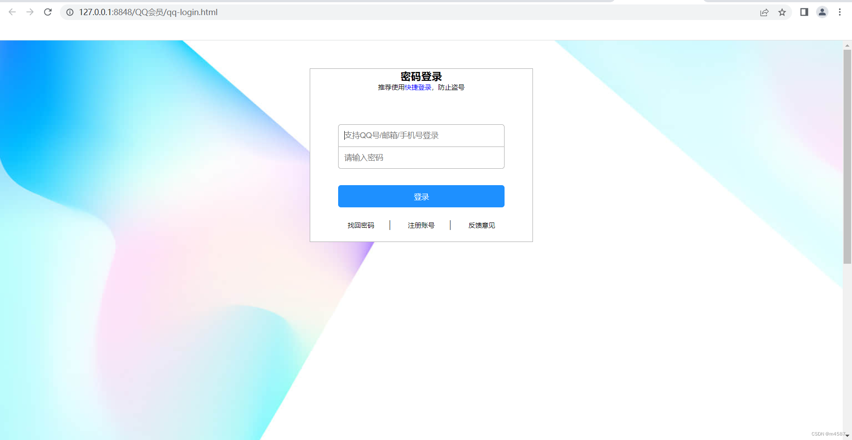Image resolution: width=852 pixels, height=440 pixels.
Task: Click the browser reload icon
Action: click(x=47, y=12)
